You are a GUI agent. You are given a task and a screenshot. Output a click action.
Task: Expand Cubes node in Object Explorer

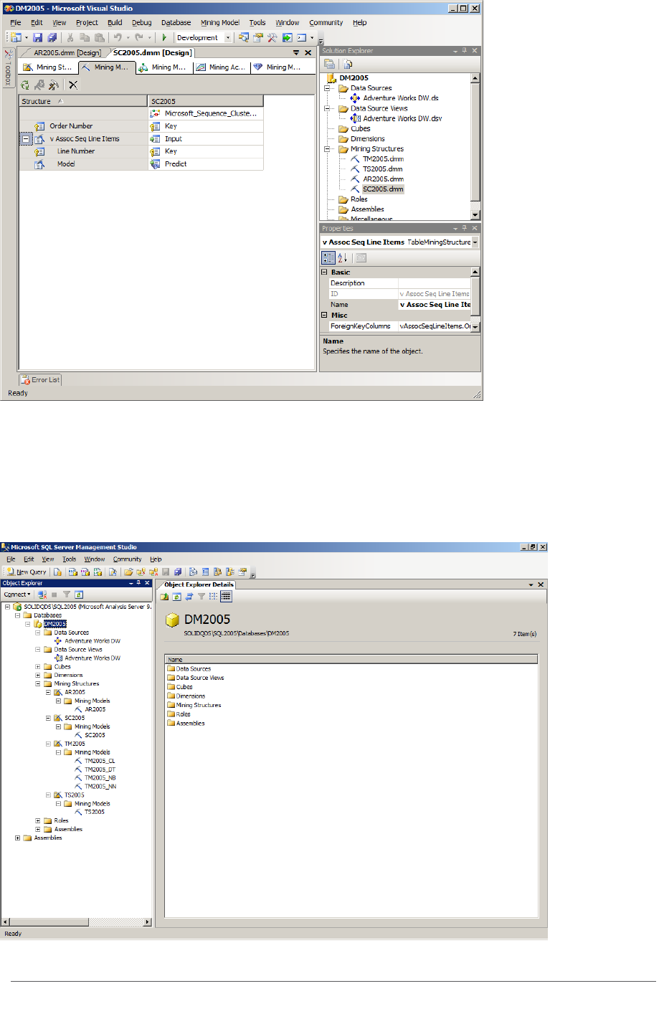pyautogui.click(x=38, y=667)
